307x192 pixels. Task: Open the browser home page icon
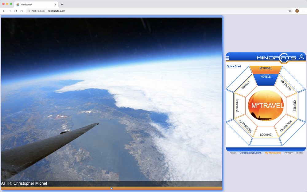[21, 11]
